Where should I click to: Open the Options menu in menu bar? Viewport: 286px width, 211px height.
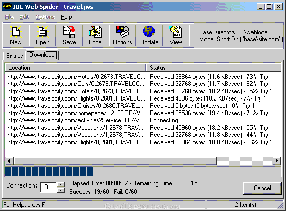click(x=45, y=17)
